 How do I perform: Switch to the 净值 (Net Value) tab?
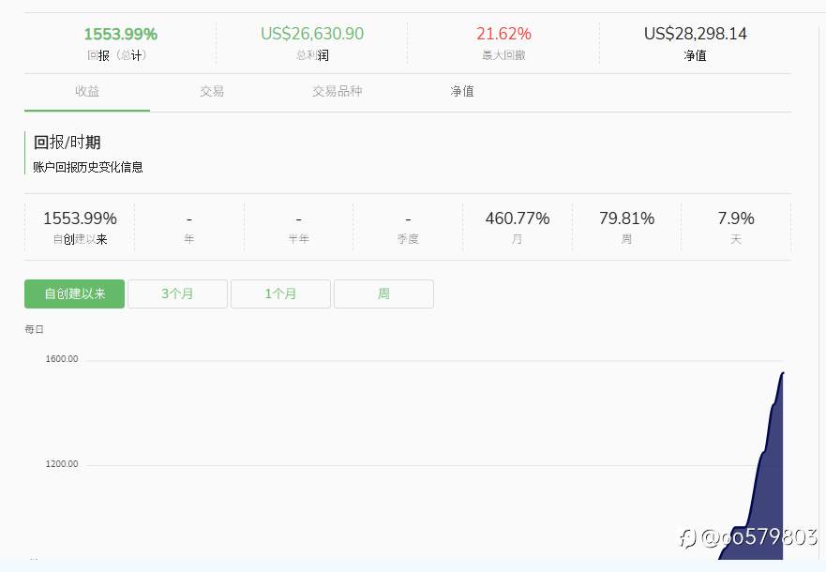tap(461, 91)
